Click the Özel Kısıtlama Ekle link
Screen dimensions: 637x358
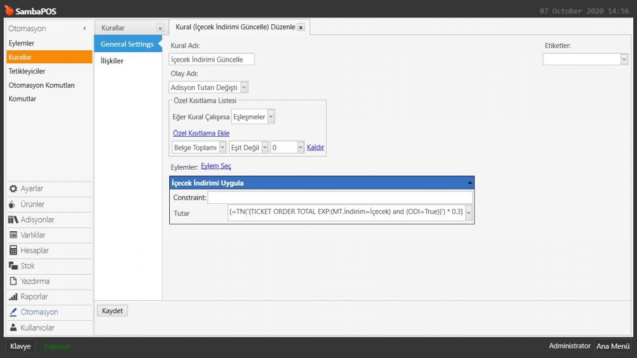(201, 133)
